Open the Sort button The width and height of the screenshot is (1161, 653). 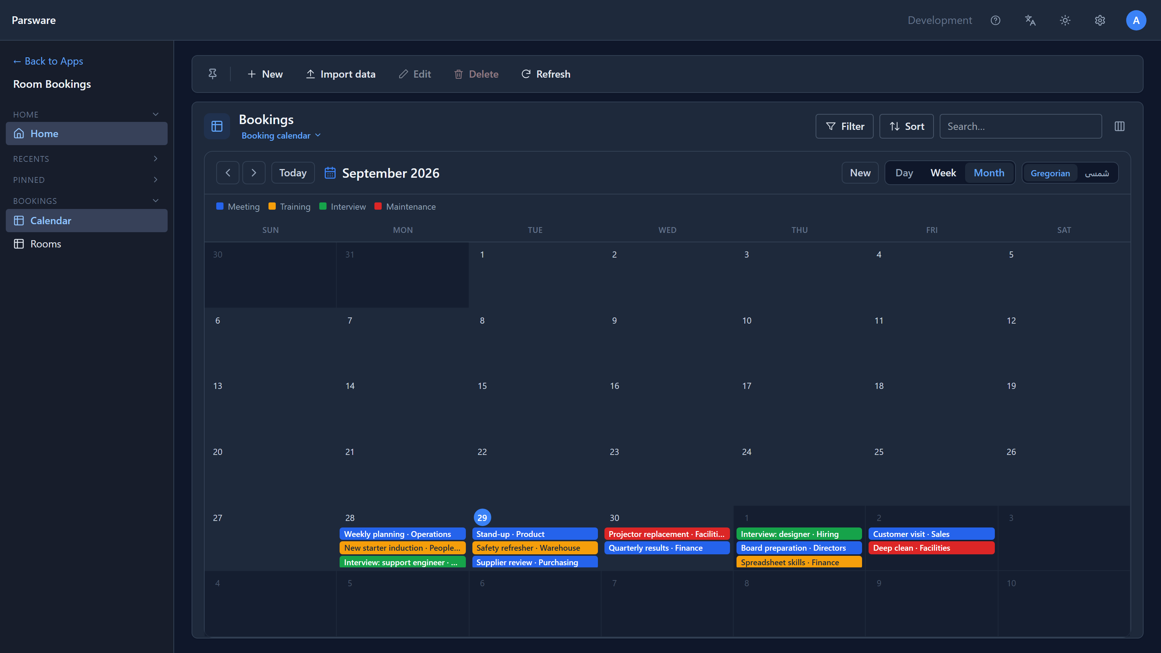[x=906, y=126]
